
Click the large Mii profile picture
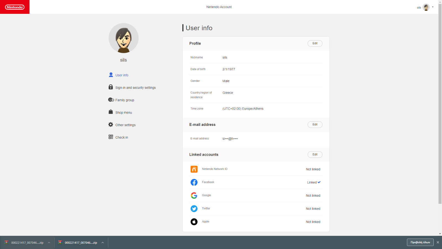click(123, 38)
